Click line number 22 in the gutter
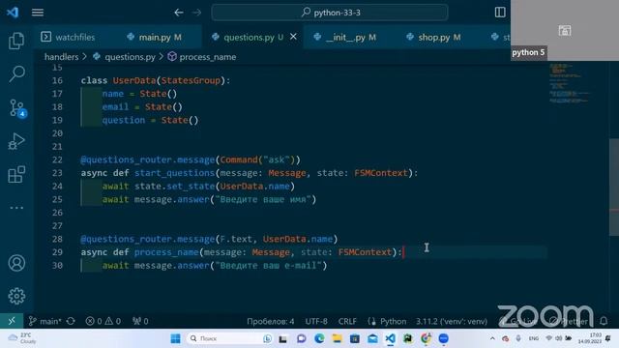The width and height of the screenshot is (619, 348). pos(57,159)
